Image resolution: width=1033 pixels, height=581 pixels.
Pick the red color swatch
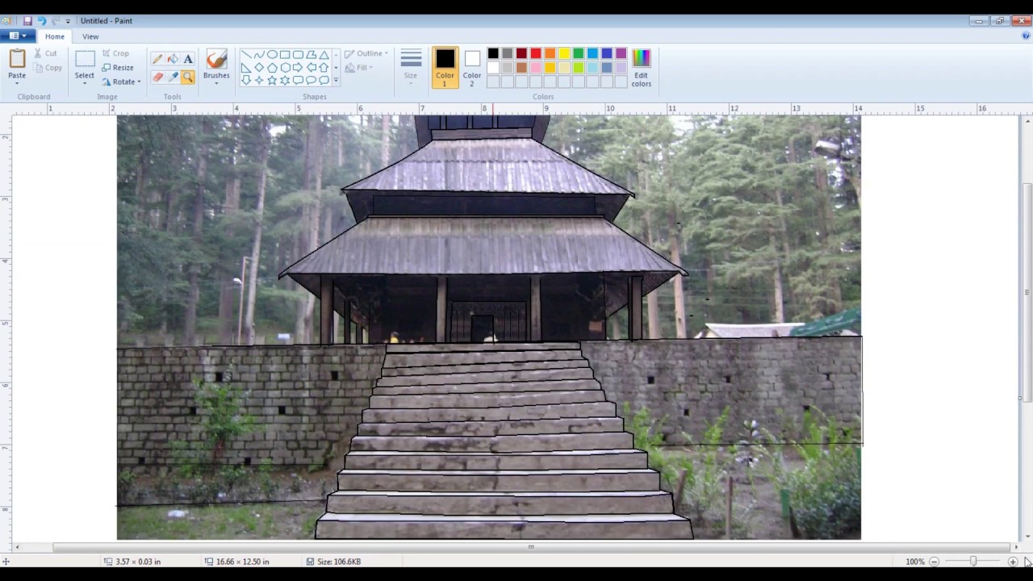(x=536, y=54)
